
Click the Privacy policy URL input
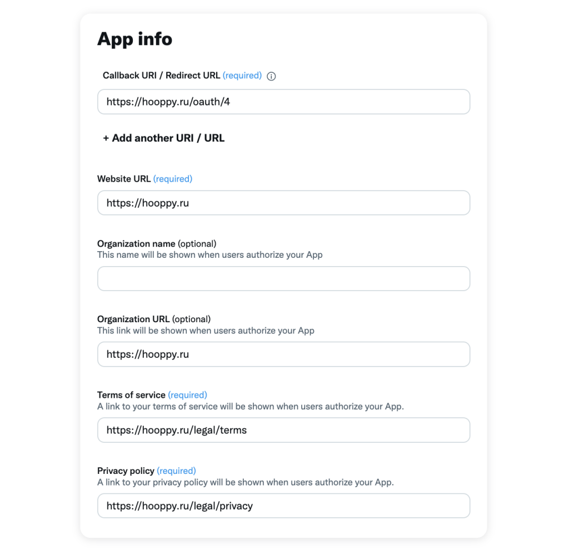(x=283, y=506)
